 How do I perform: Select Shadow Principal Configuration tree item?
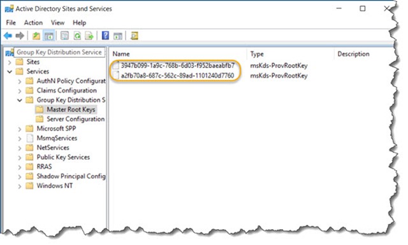pyautogui.click(x=71, y=176)
